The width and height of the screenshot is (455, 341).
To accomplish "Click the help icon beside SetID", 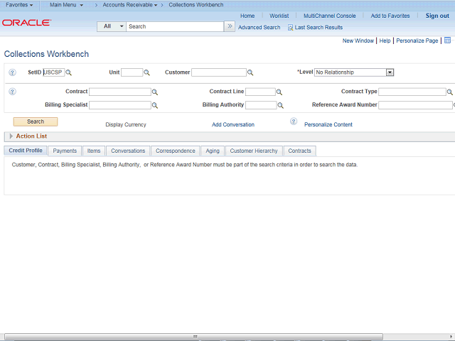I will pos(12,72).
